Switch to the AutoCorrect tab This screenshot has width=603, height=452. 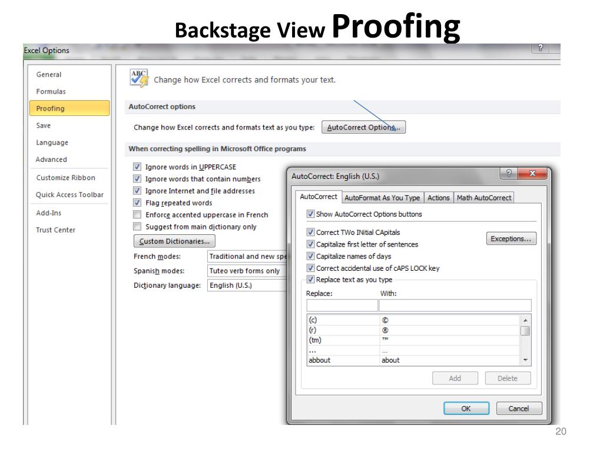click(x=319, y=197)
